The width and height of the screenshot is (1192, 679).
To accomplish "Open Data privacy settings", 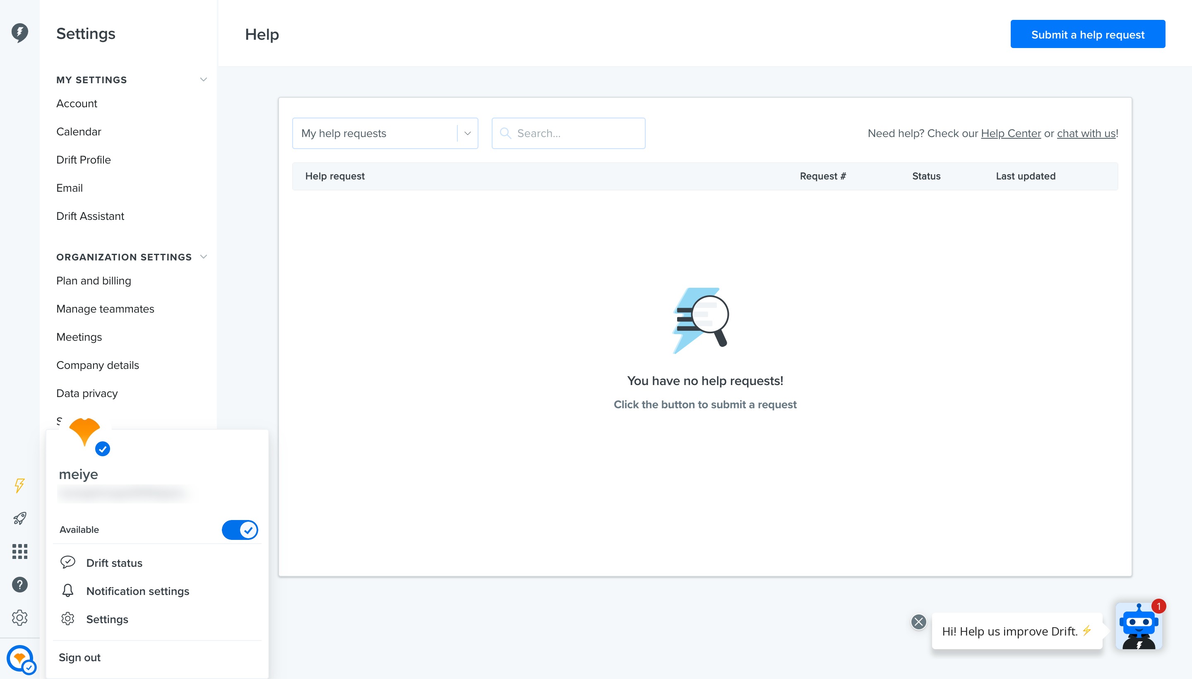I will (x=87, y=393).
